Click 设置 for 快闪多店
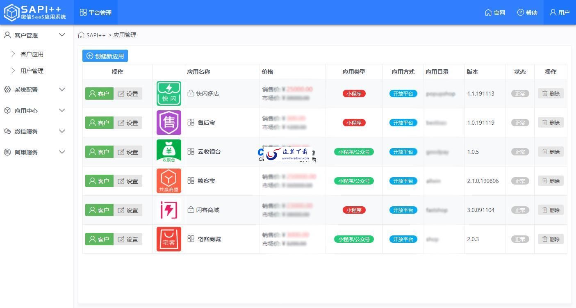 [x=128, y=94]
